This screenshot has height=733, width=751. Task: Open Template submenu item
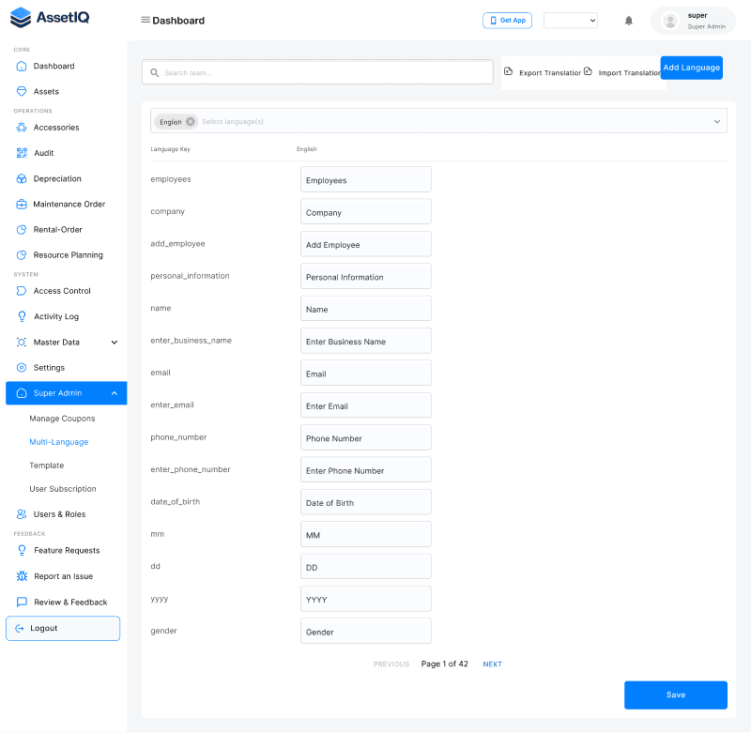tap(46, 466)
